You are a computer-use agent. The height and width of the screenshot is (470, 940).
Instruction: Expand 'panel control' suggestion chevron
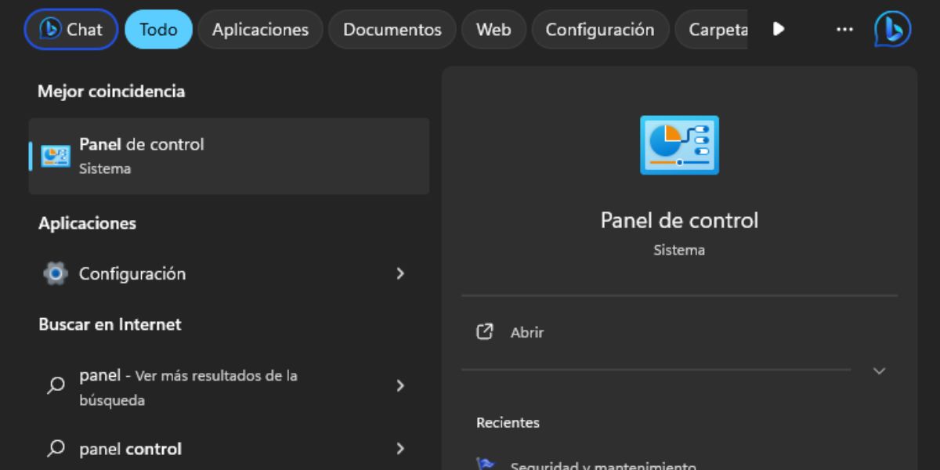tap(400, 449)
